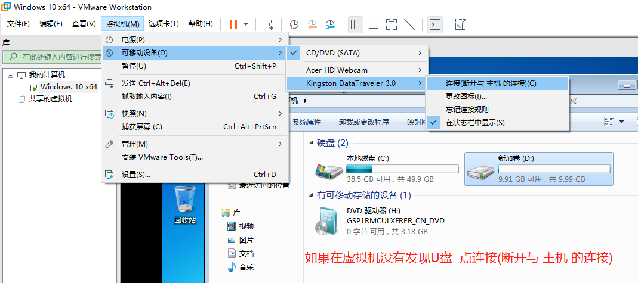Collapse the 硬盘 (2) group
Screen dimensions: 638x283
click(312, 143)
